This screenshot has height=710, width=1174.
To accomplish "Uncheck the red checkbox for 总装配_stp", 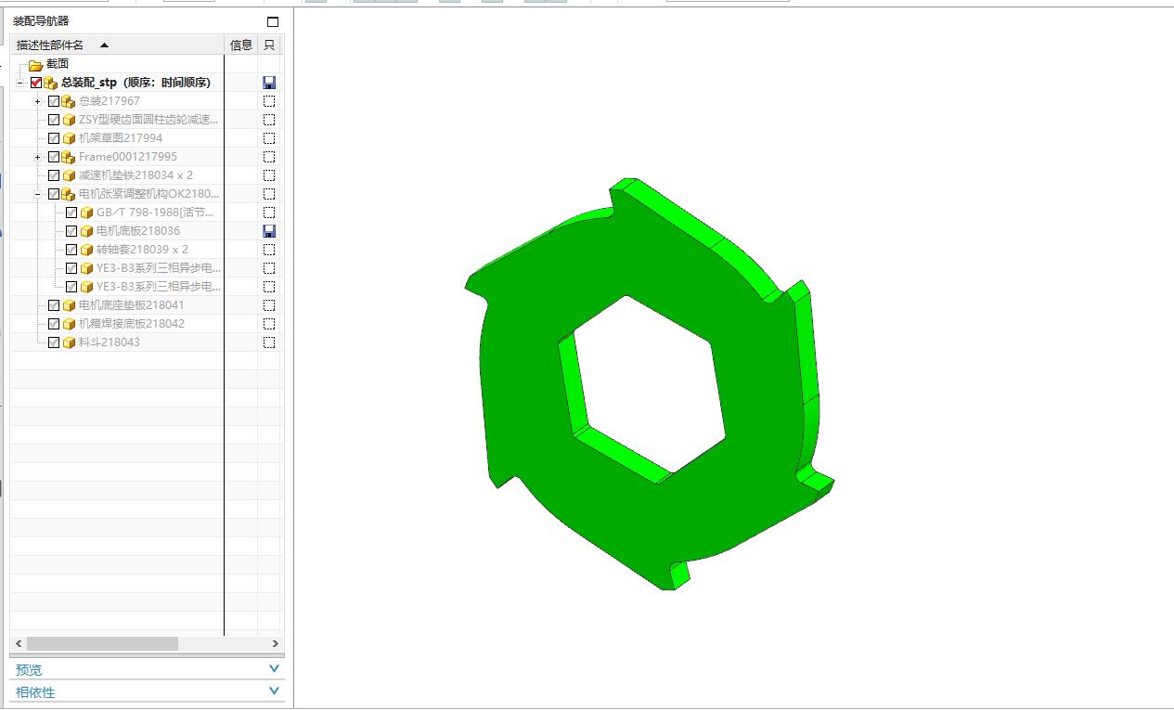I will click(x=36, y=83).
